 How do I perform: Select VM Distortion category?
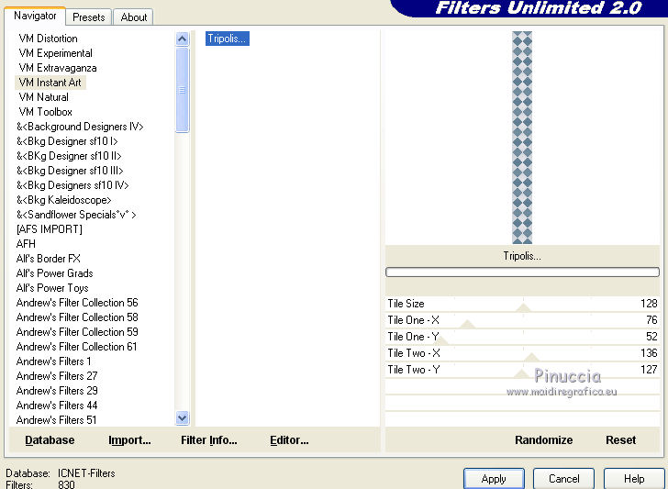(48, 39)
